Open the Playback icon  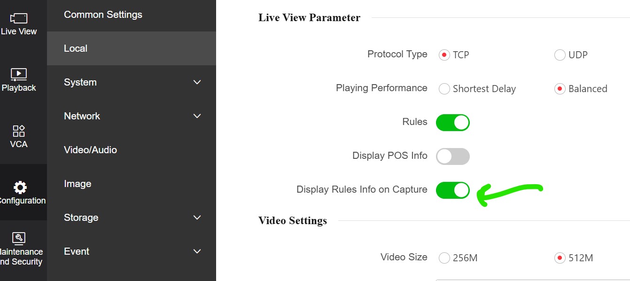point(19,74)
